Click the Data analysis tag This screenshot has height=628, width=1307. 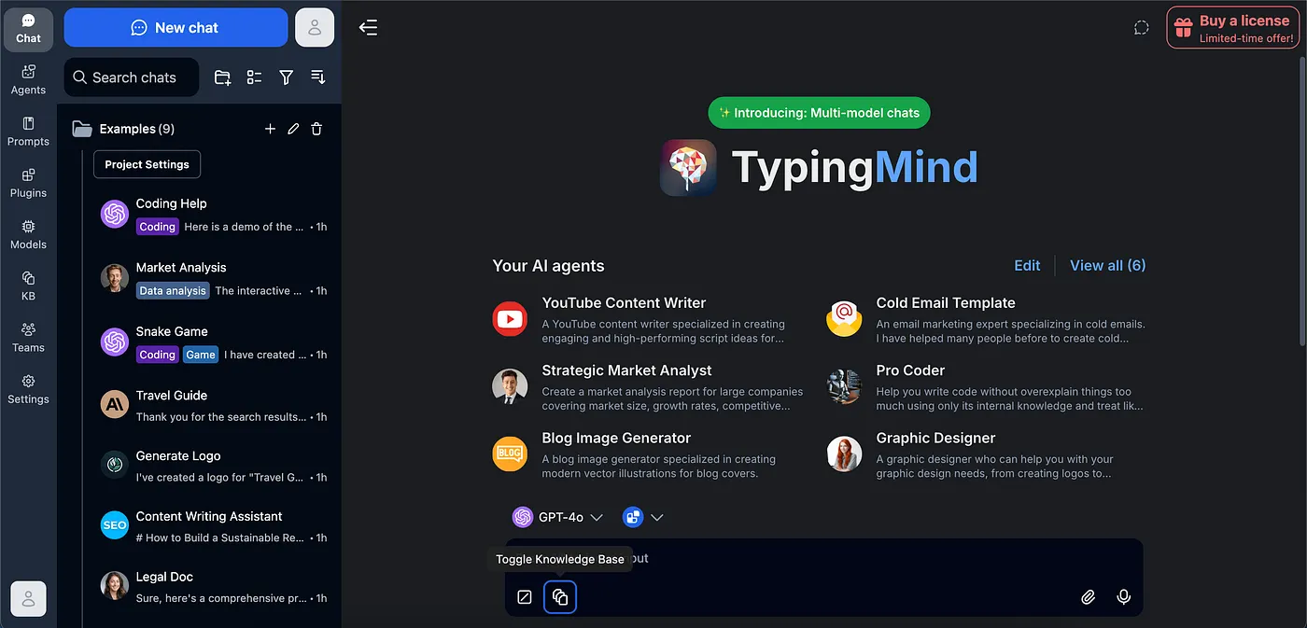point(173,291)
